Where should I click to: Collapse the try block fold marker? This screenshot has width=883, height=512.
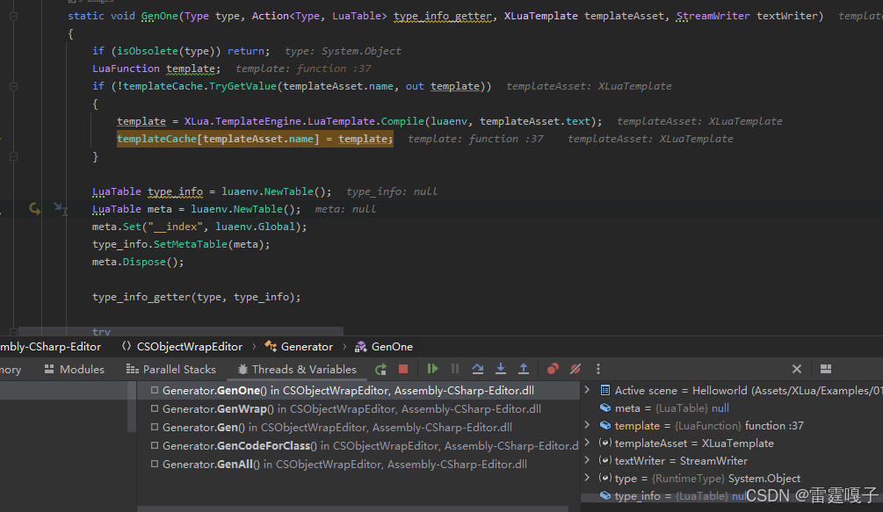click(x=13, y=331)
